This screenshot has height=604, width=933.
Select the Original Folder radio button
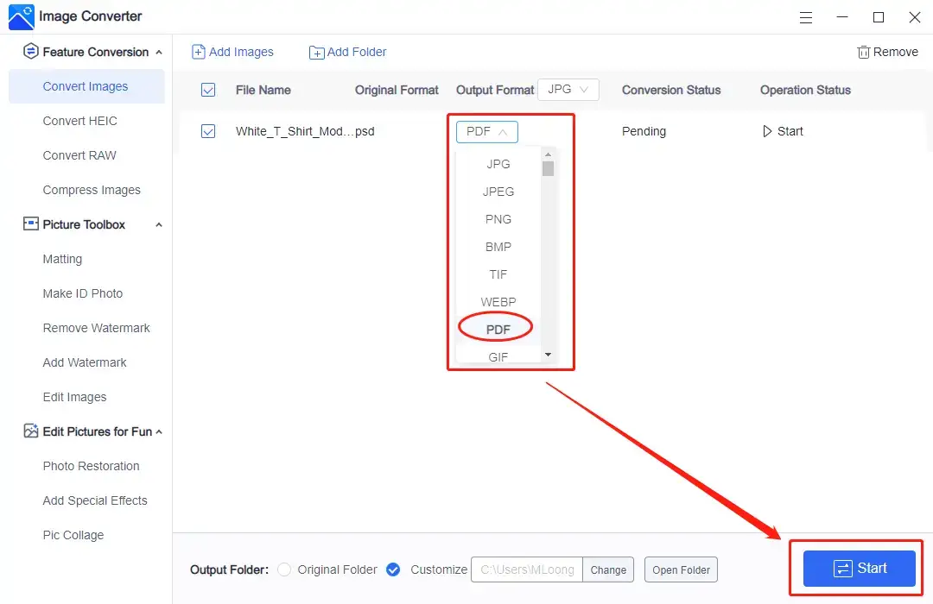point(285,569)
